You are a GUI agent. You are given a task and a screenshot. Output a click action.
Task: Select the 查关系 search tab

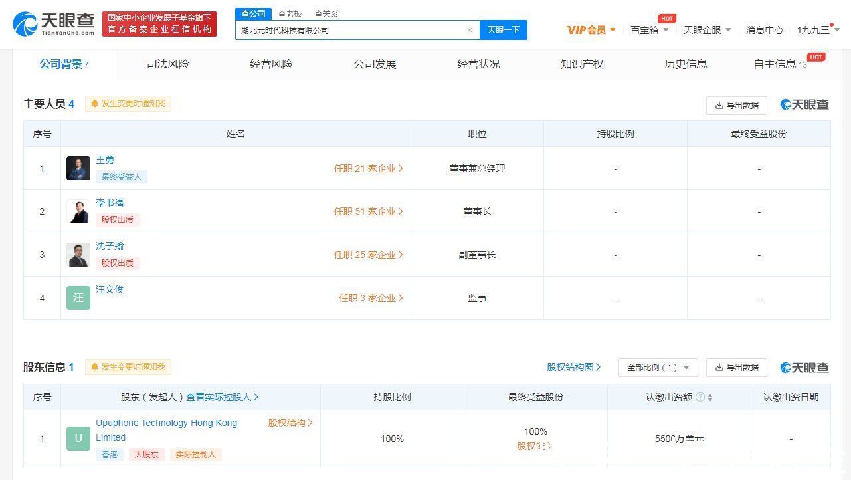(x=326, y=13)
